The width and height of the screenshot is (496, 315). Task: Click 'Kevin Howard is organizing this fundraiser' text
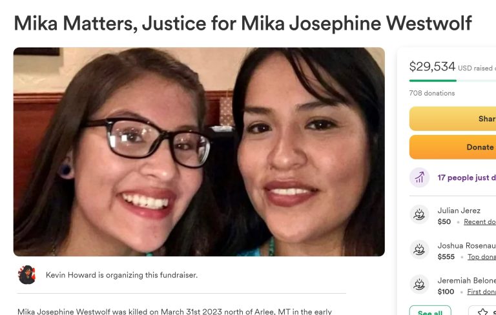121,275
